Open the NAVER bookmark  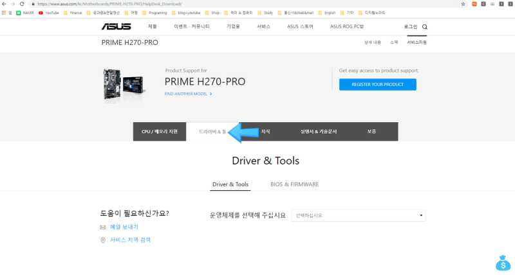click(x=25, y=13)
